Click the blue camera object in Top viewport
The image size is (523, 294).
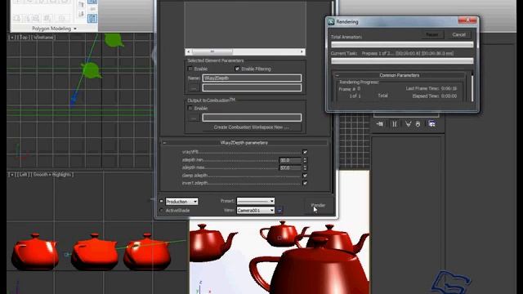click(73, 100)
